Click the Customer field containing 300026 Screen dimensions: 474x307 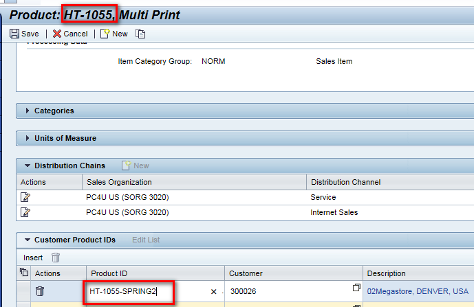(x=289, y=291)
